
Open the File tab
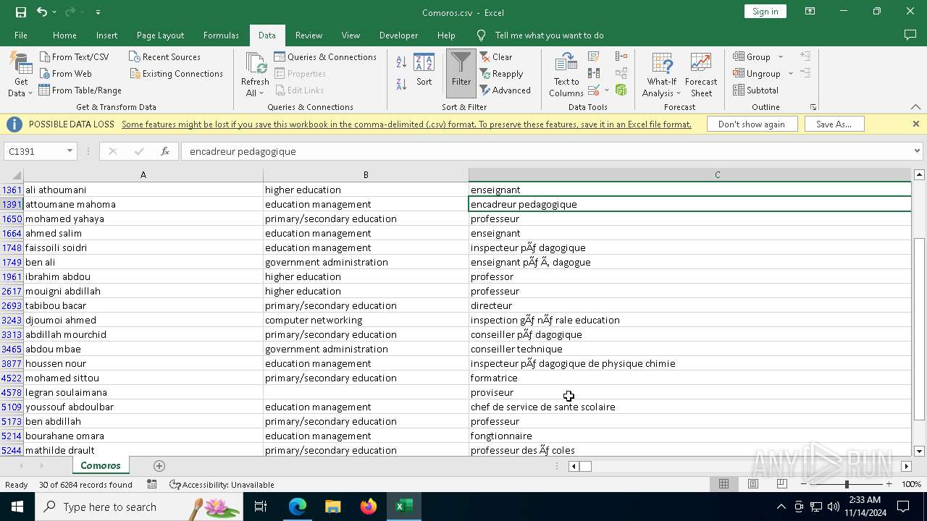[21, 35]
